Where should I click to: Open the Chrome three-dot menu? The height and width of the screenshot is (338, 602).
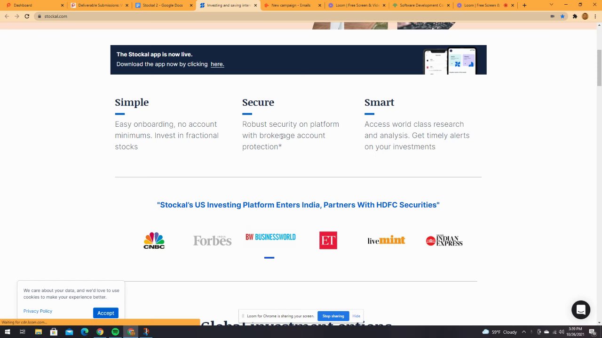[595, 16]
